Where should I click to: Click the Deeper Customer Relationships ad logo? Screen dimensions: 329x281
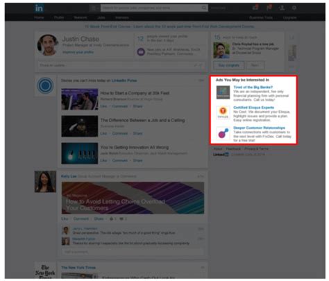pyautogui.click(x=223, y=133)
